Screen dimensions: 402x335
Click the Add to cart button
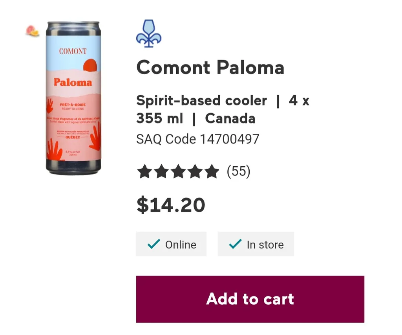click(x=250, y=299)
